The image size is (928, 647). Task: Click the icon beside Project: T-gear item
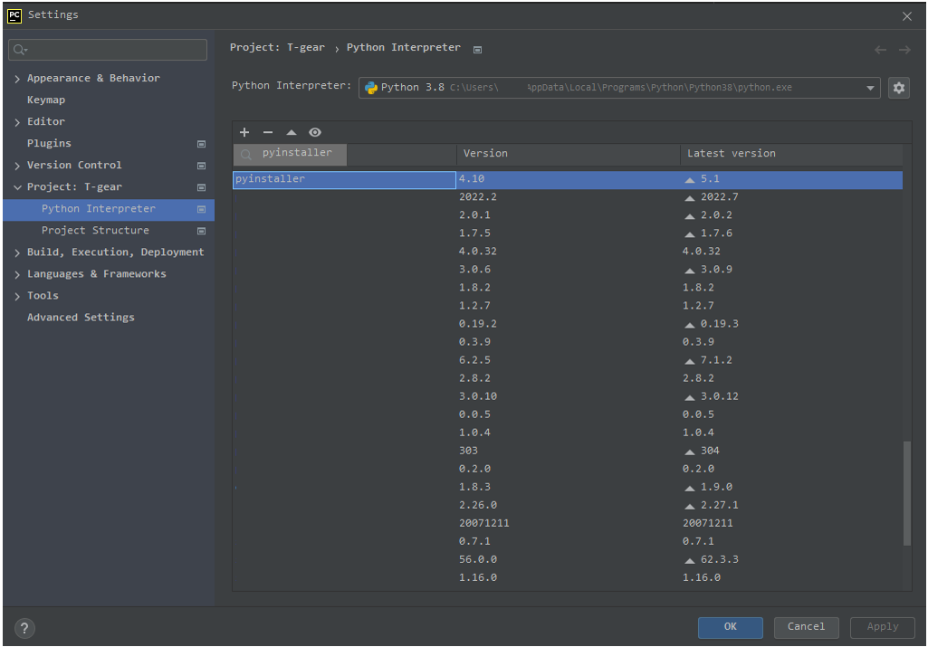201,187
